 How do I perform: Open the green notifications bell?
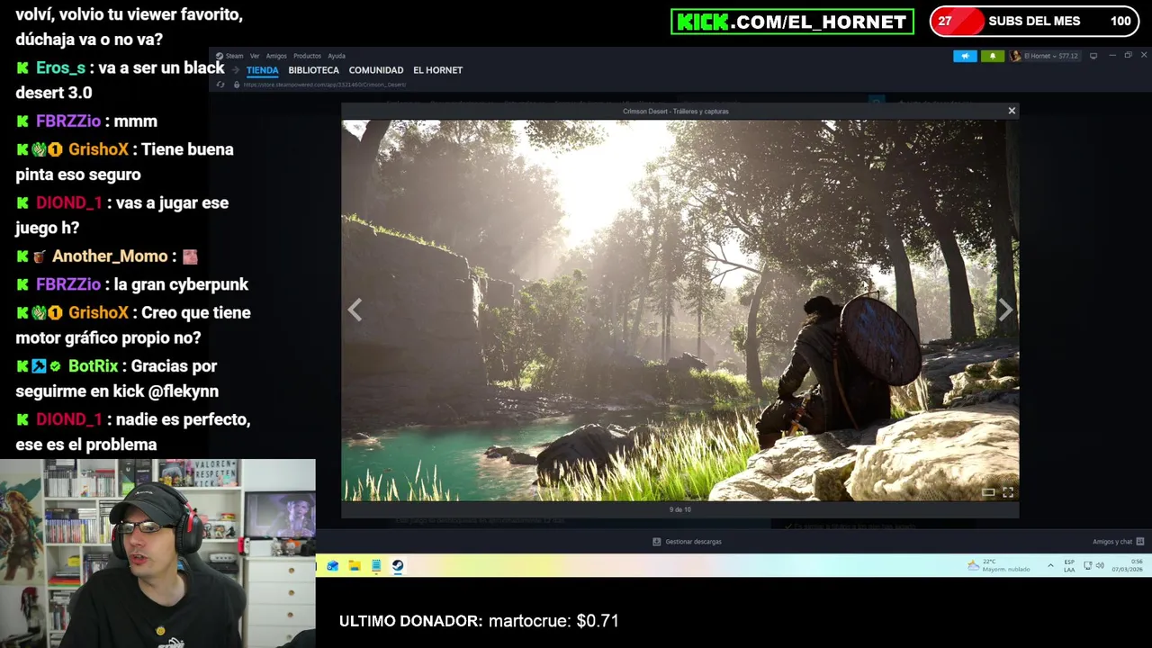coord(993,56)
